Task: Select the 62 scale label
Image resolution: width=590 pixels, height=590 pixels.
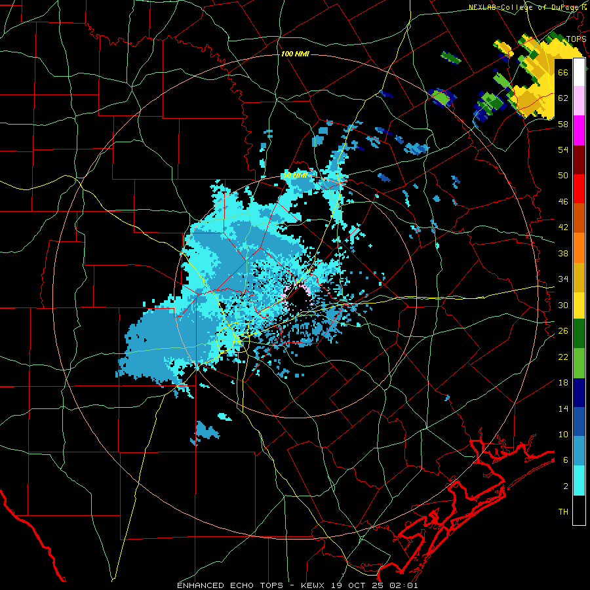Action: pyautogui.click(x=563, y=98)
